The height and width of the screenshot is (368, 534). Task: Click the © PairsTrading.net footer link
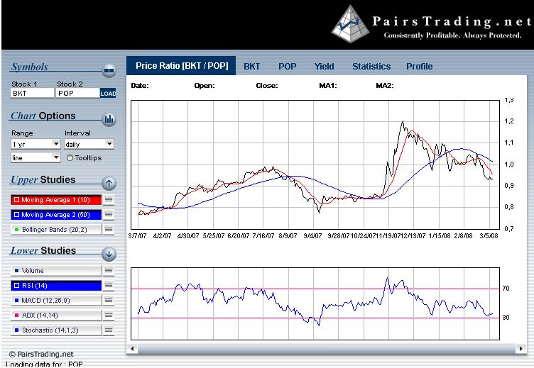point(41,354)
